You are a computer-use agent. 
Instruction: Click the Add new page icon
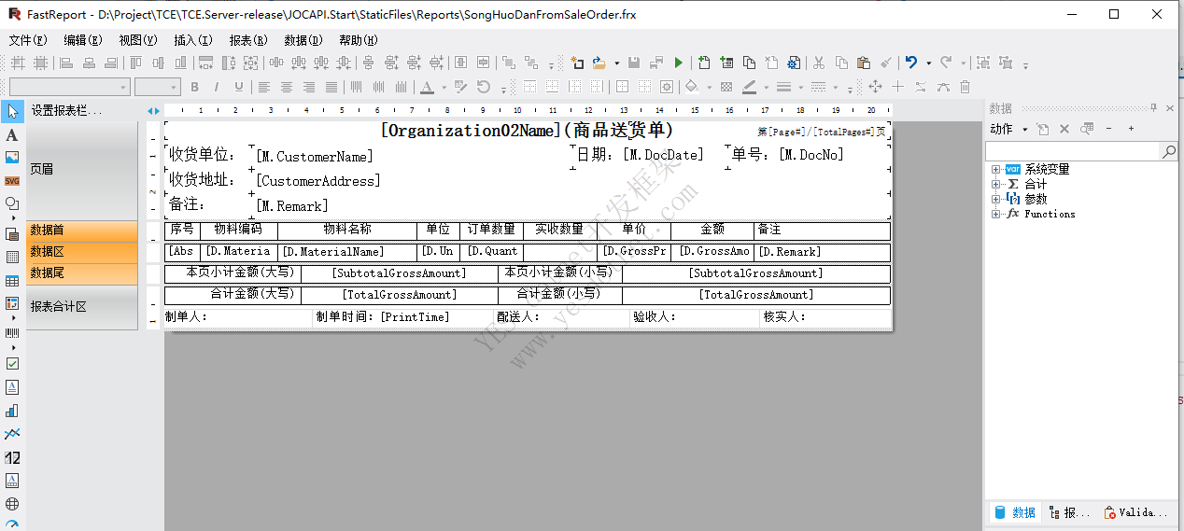(704, 63)
